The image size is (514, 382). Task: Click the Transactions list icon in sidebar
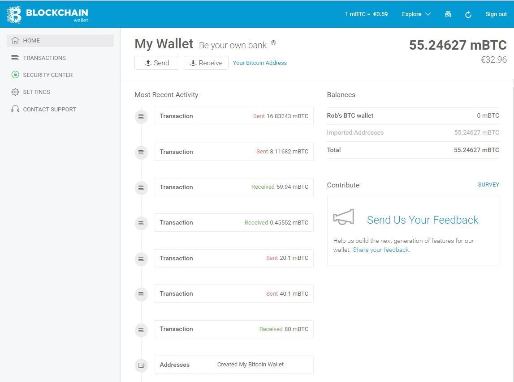[x=15, y=58]
